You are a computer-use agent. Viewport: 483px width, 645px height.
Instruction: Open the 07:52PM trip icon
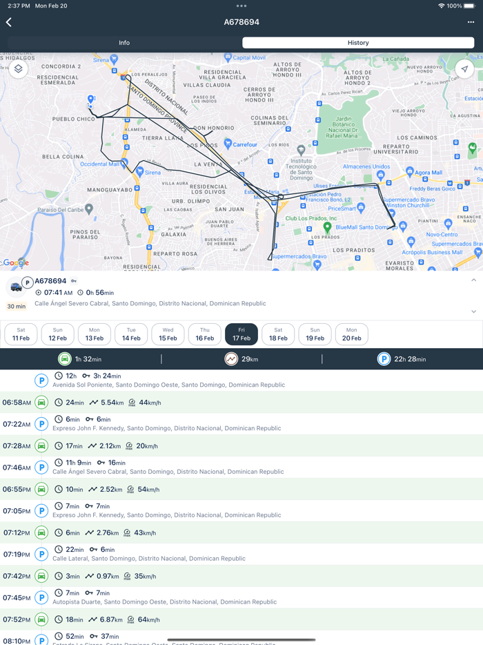click(41, 619)
